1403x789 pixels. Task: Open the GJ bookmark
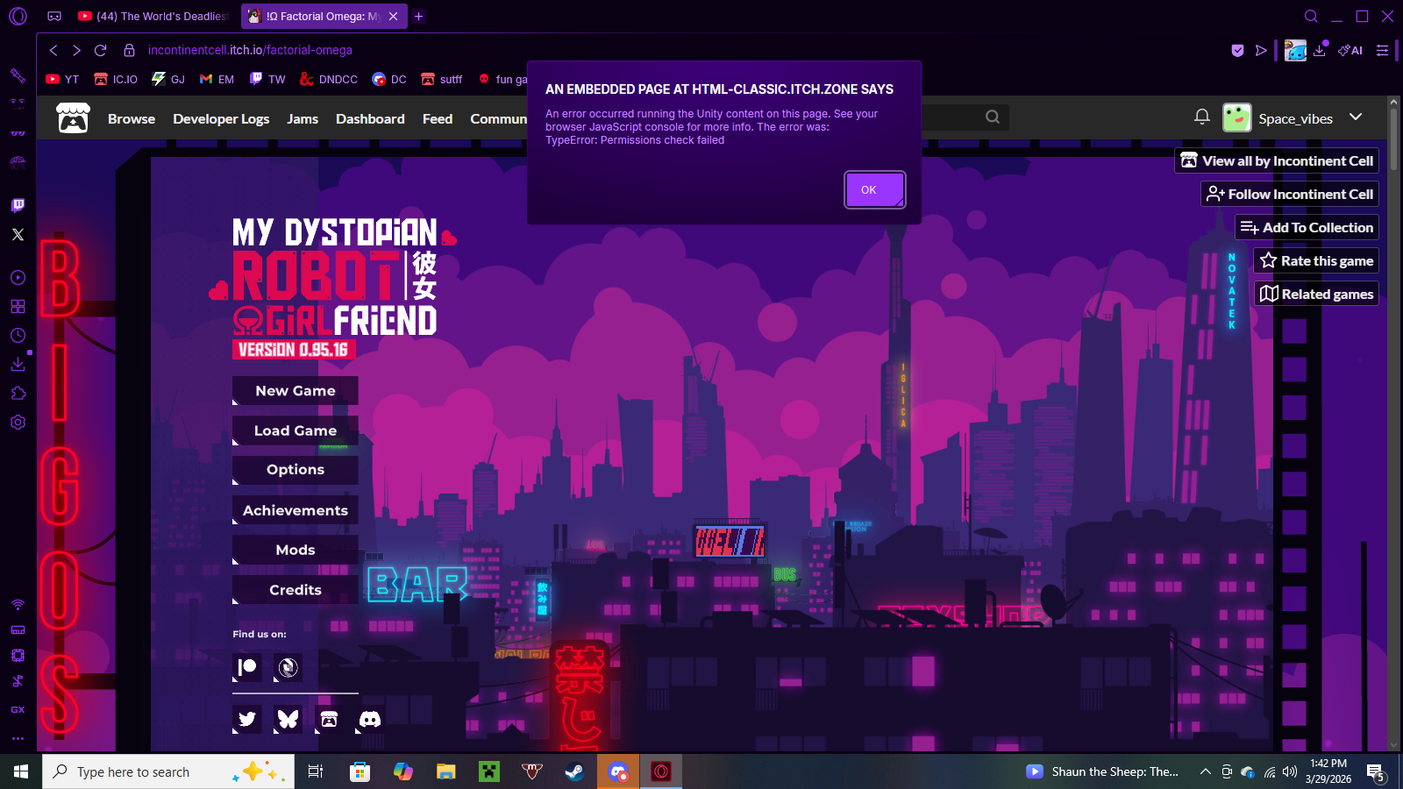point(168,79)
